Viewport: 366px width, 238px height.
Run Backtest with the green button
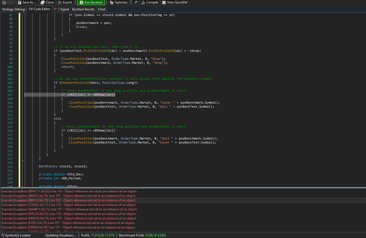91,2
